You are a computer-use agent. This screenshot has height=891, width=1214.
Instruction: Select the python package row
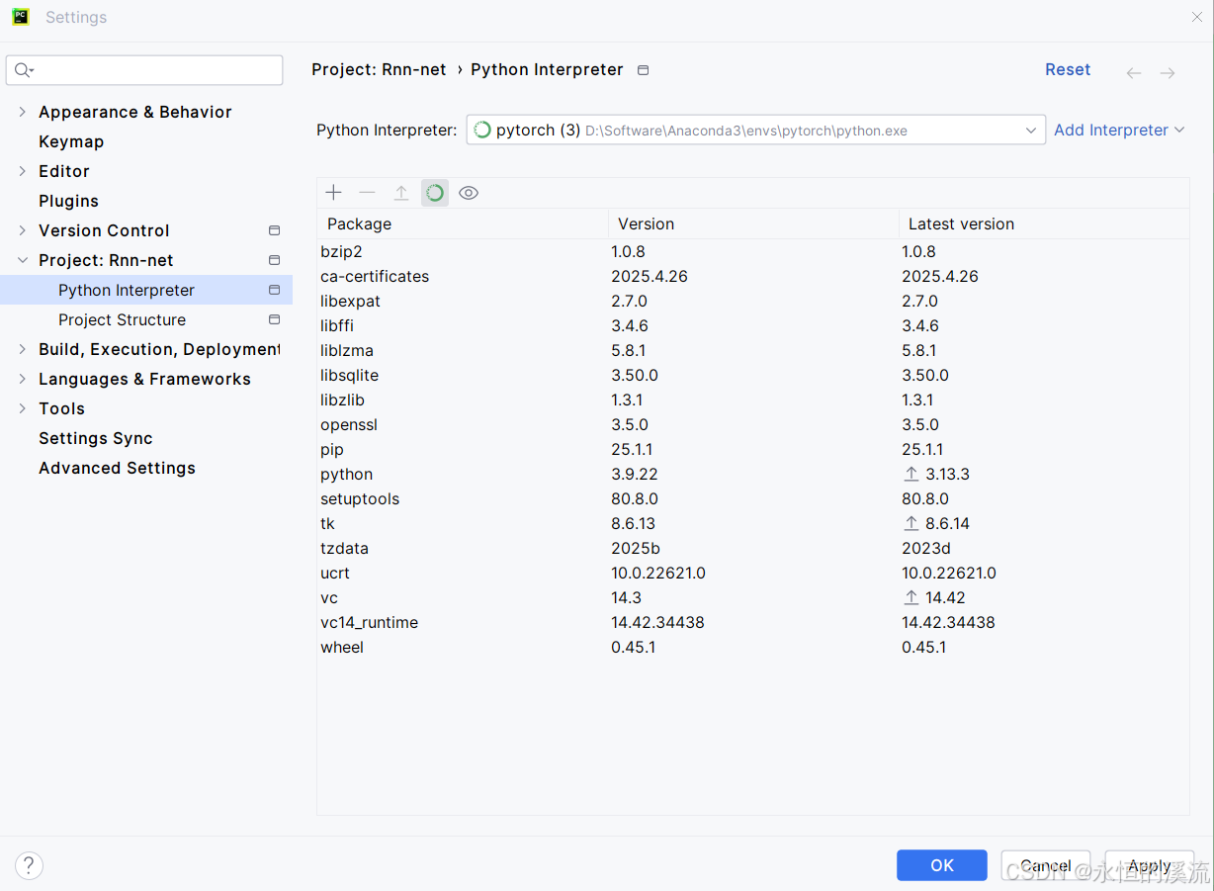click(x=753, y=474)
